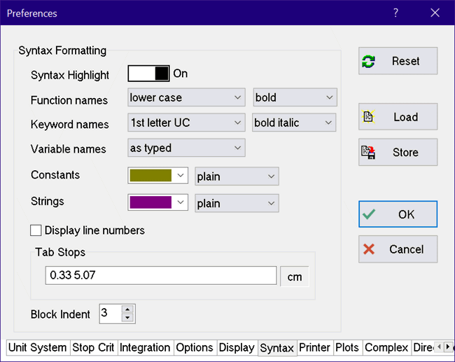Viewport: 455px width, 362px height.
Task: Click the Tab Stops input field
Action: click(160, 276)
